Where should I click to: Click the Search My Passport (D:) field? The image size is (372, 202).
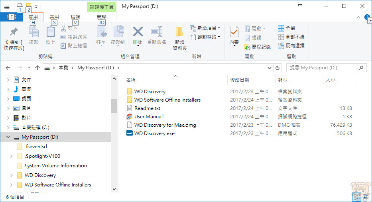(x=327, y=68)
